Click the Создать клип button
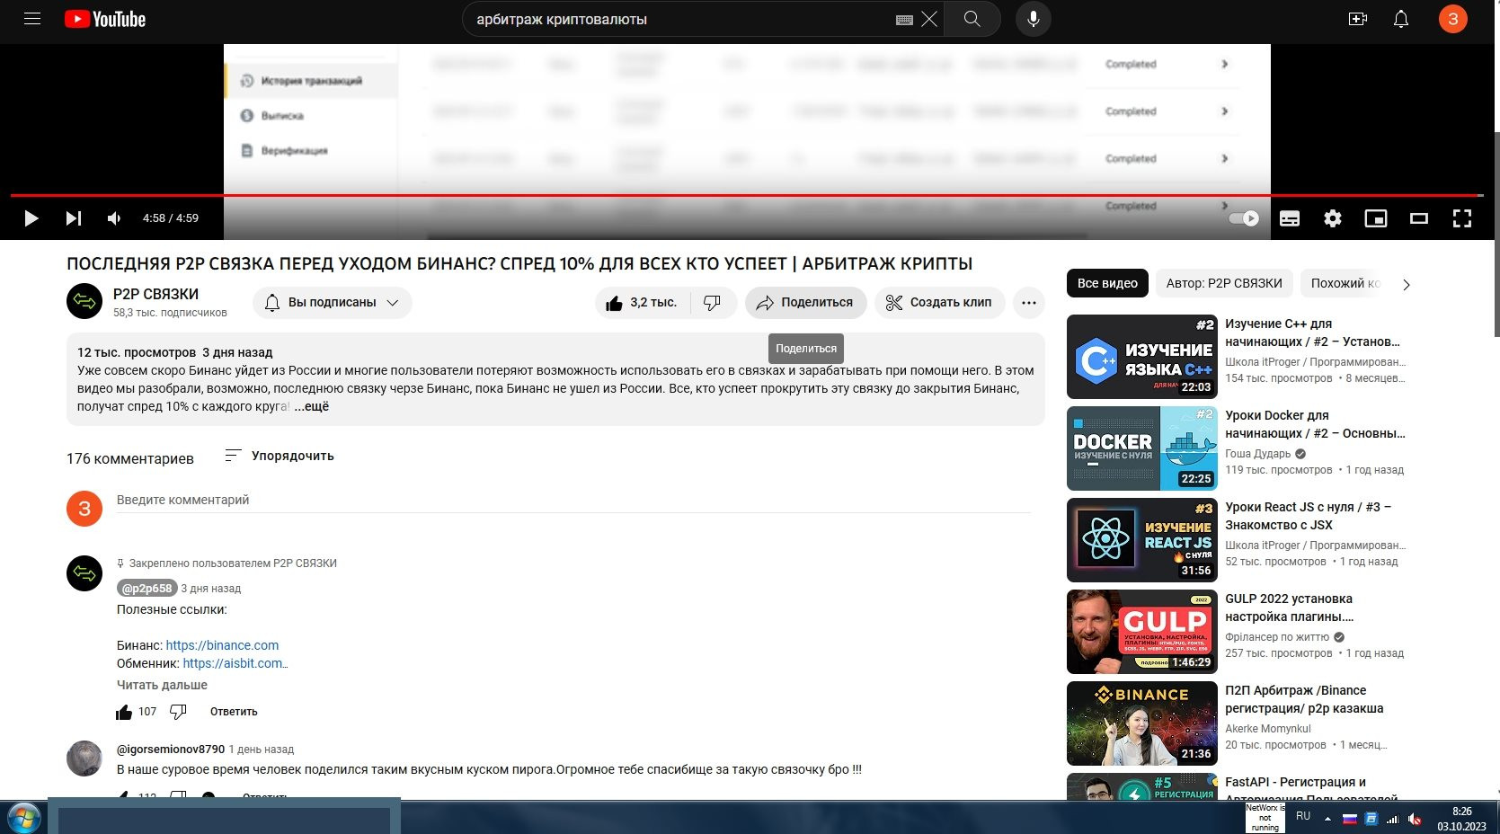 (939, 303)
